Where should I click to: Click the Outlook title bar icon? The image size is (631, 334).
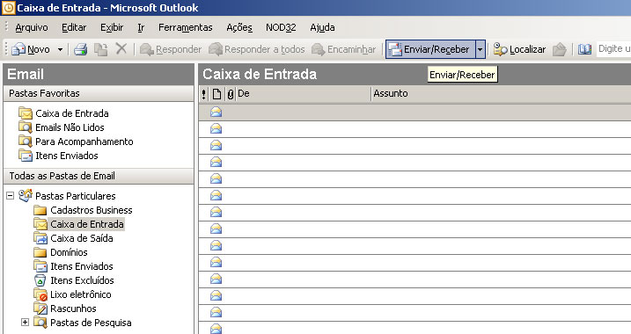(9, 8)
